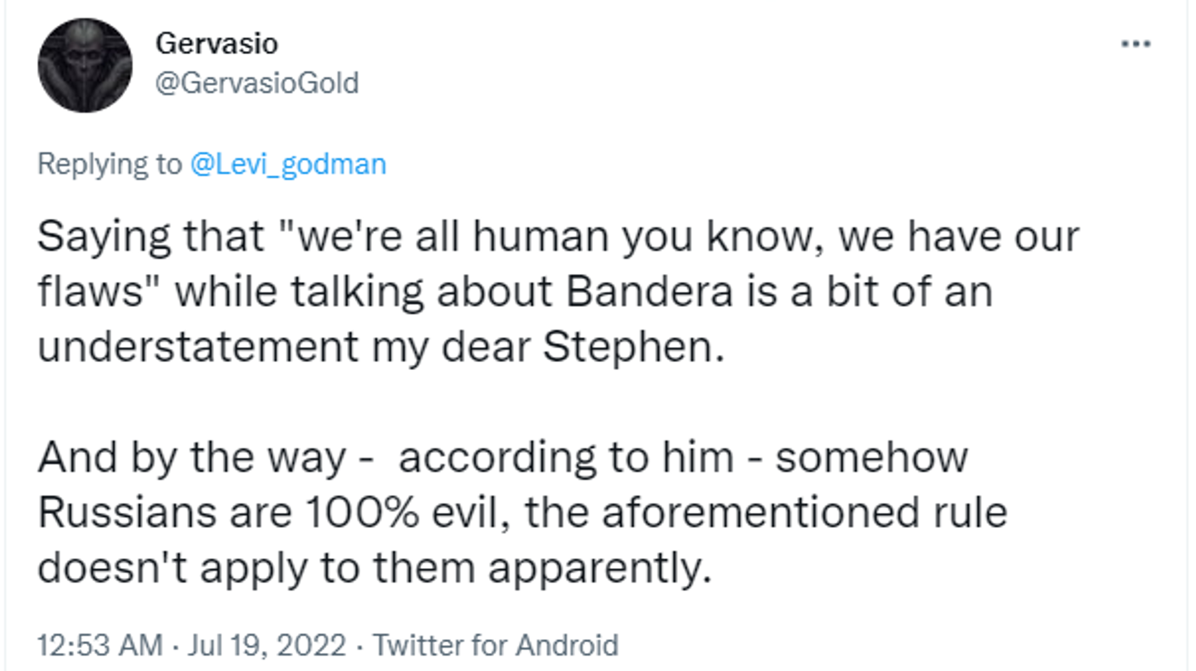Open the @Levi_godman mention link
The width and height of the screenshot is (1196, 671).
click(288, 164)
